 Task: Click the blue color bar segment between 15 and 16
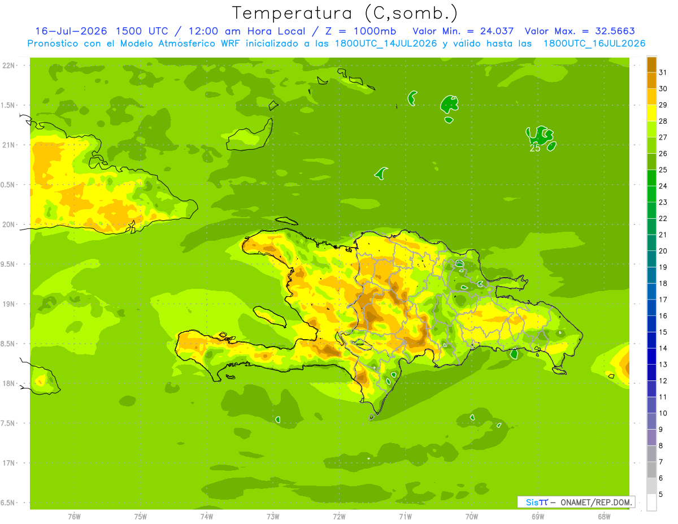[x=651, y=323]
